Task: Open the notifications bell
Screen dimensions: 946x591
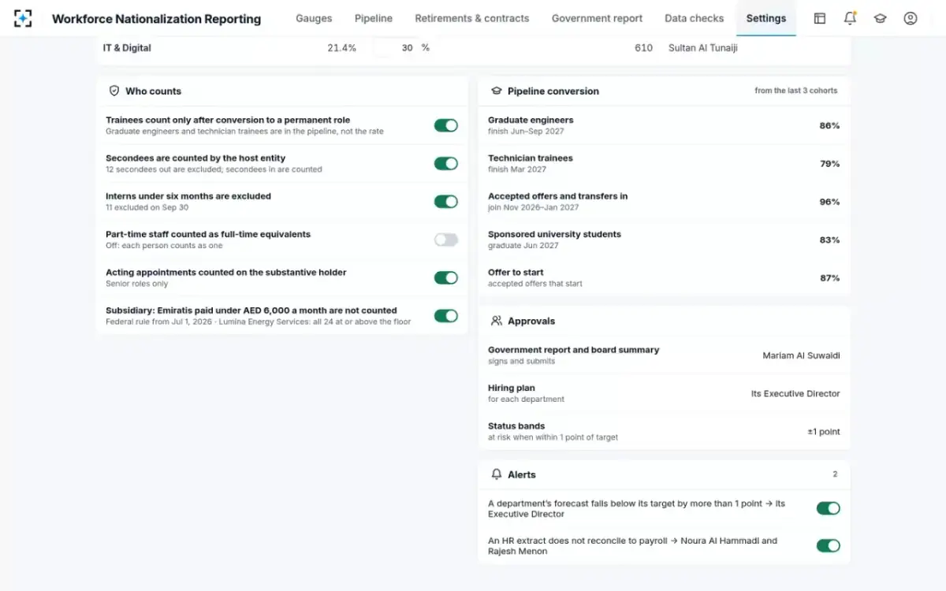Action: point(850,18)
